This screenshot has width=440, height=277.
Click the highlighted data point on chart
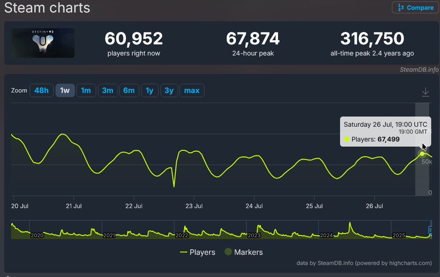click(x=422, y=154)
